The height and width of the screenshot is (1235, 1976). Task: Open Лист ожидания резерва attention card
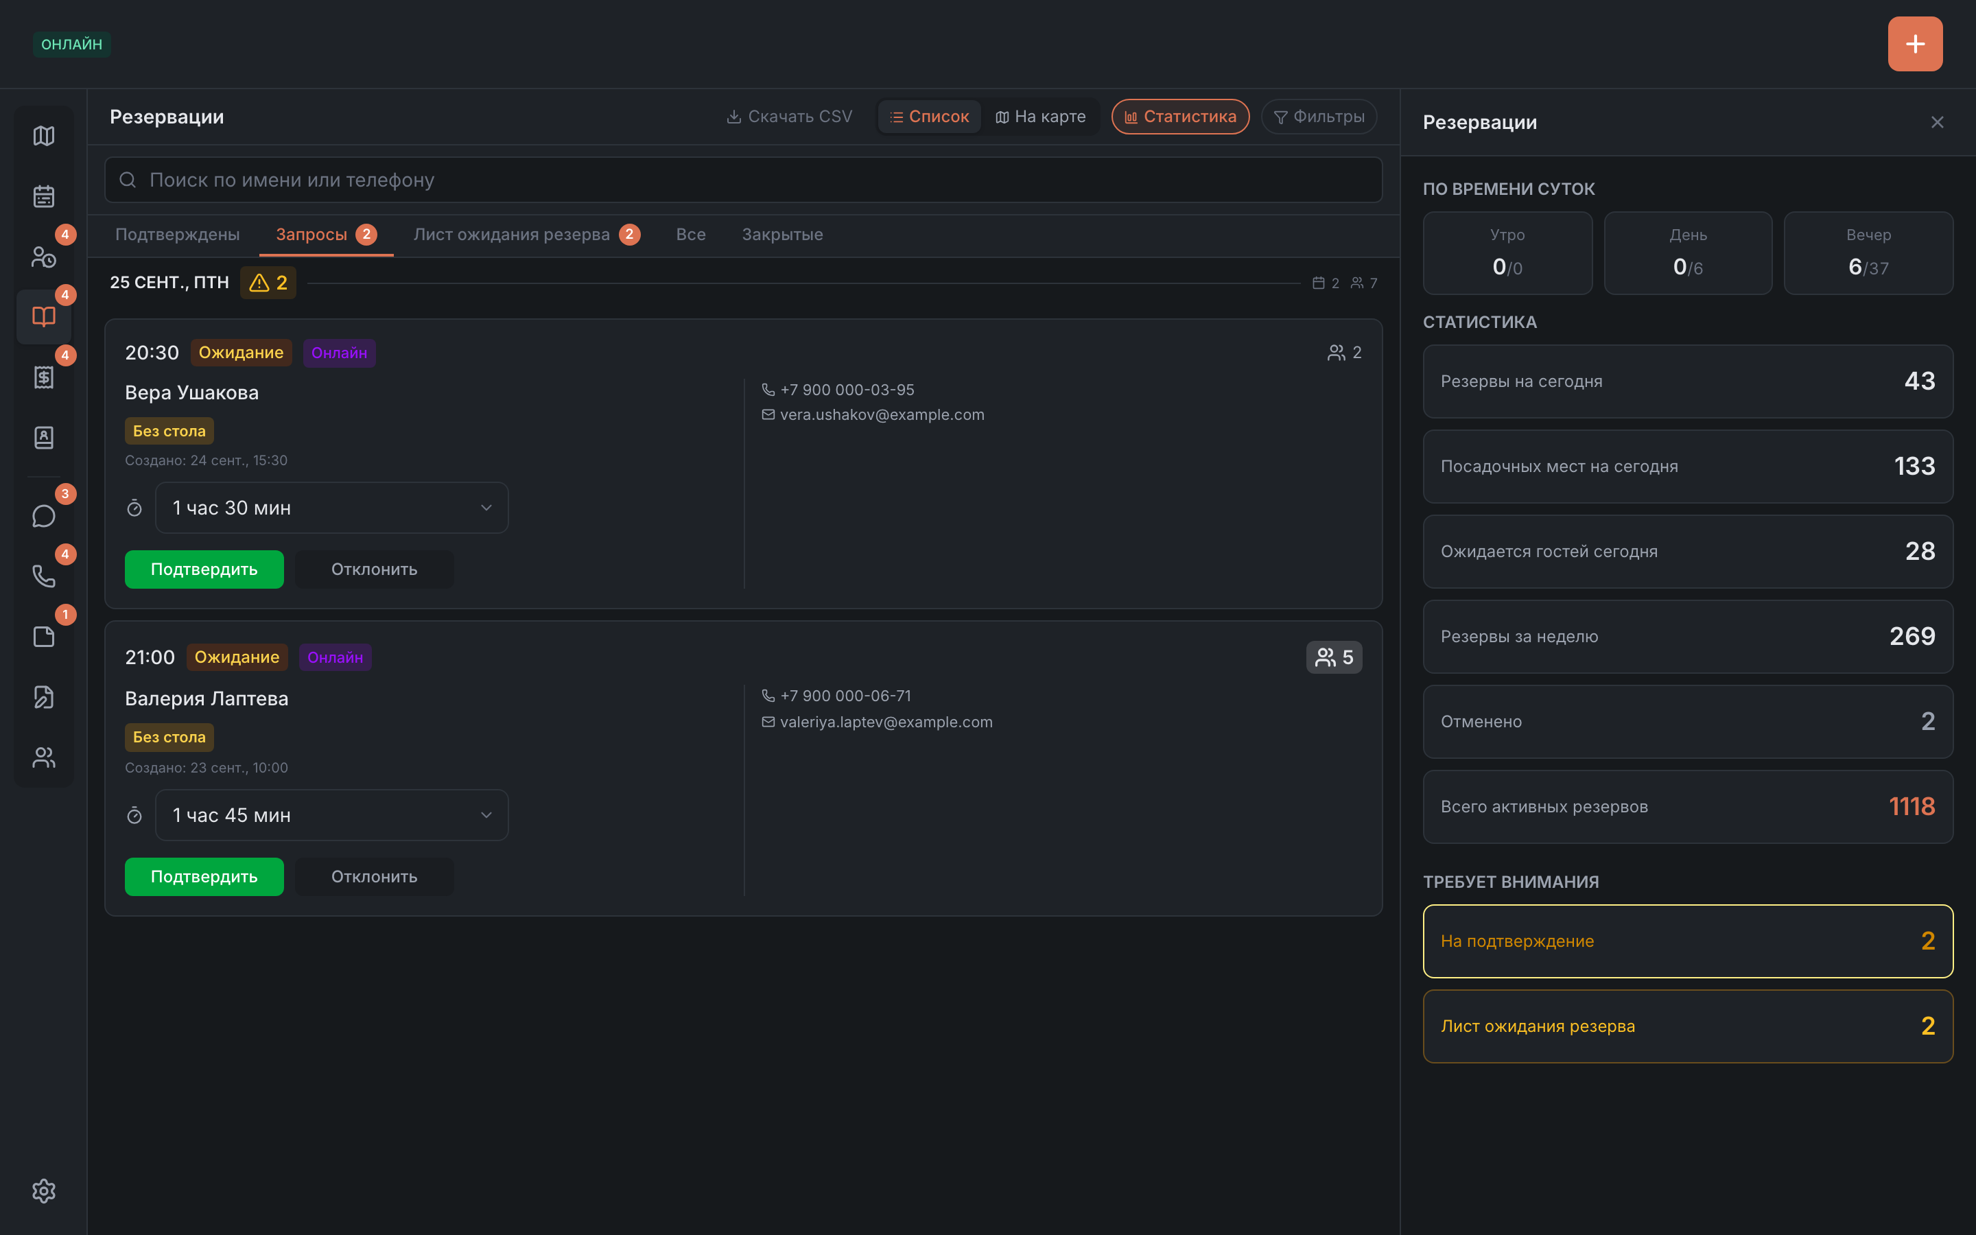point(1688,1026)
